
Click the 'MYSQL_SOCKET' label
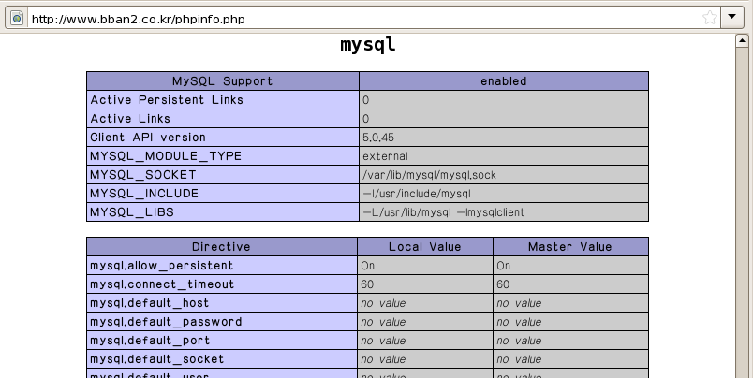[x=143, y=175]
